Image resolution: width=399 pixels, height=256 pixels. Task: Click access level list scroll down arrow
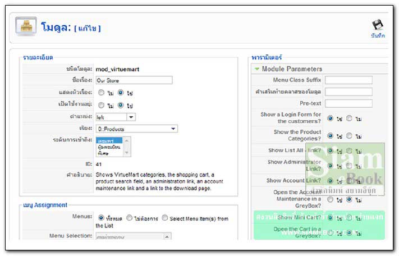click(126, 153)
